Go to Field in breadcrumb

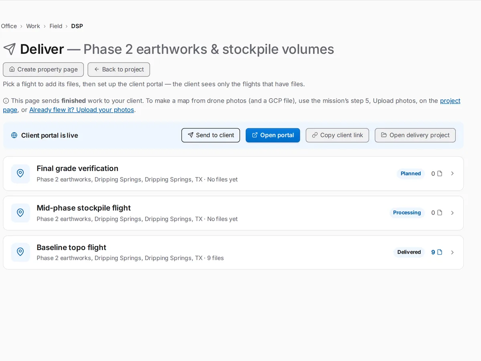tap(56, 26)
